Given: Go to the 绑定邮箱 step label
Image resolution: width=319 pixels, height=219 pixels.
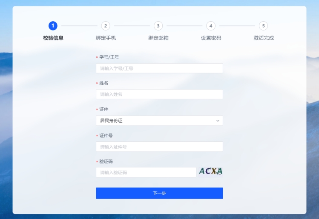Looking at the screenshot, I should coord(158,38).
